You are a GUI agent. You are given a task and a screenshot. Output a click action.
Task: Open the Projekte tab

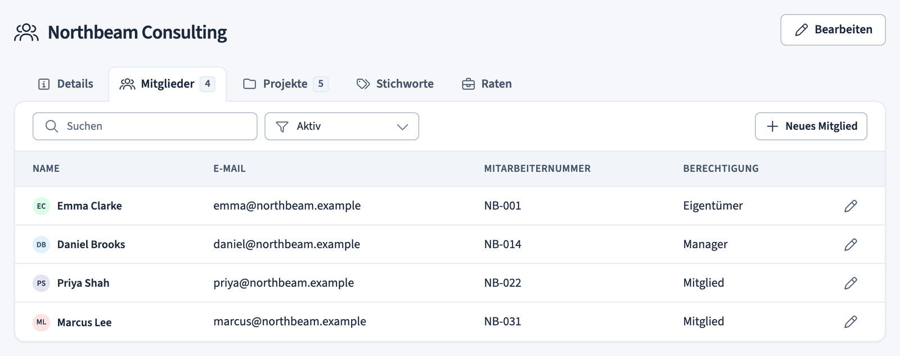pos(286,84)
